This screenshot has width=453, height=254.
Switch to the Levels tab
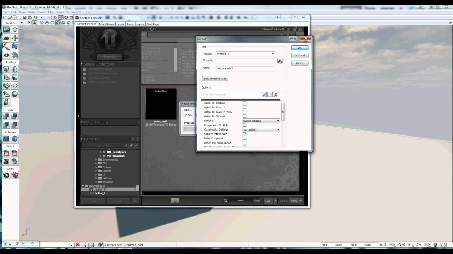(120, 24)
